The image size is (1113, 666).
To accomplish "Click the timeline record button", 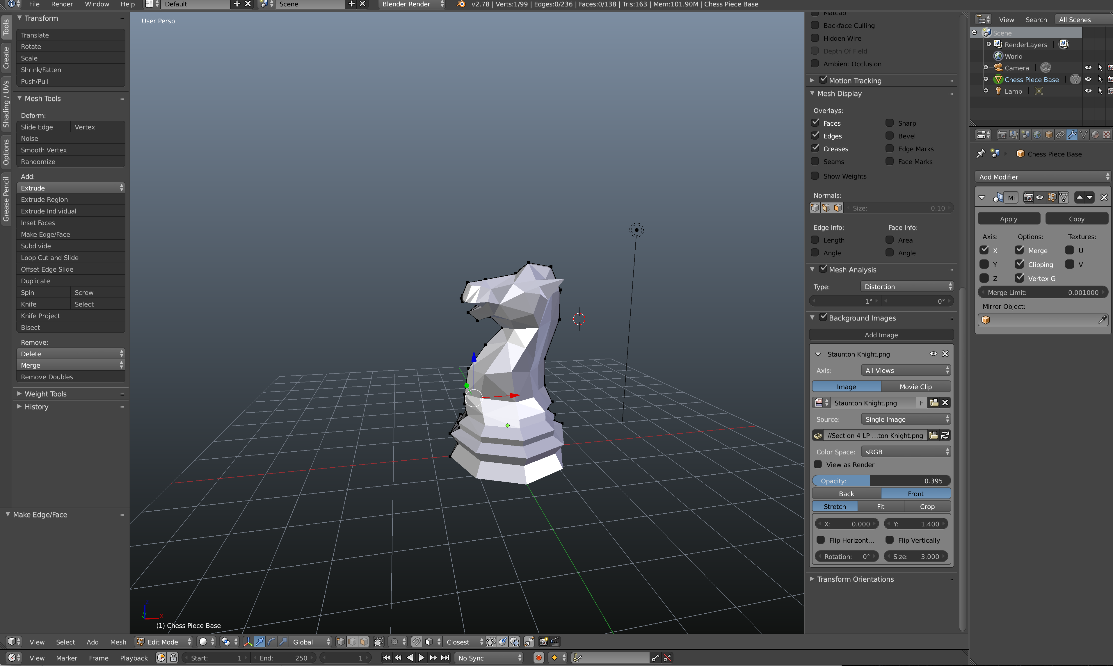I will click(538, 658).
